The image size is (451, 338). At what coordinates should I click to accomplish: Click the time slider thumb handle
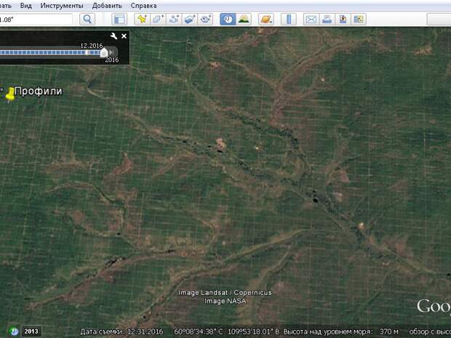[x=104, y=52]
